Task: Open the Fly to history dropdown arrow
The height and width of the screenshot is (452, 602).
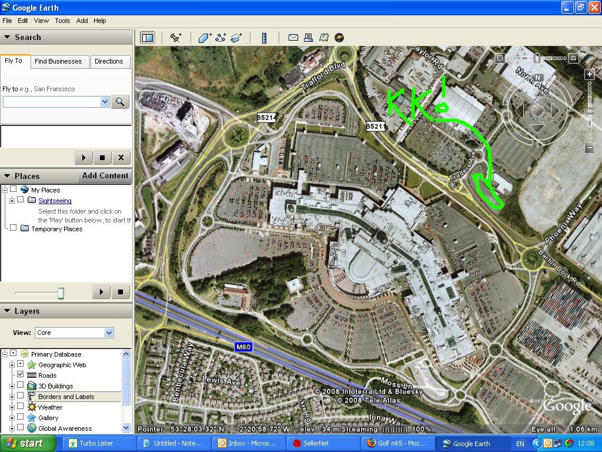Action: [105, 102]
